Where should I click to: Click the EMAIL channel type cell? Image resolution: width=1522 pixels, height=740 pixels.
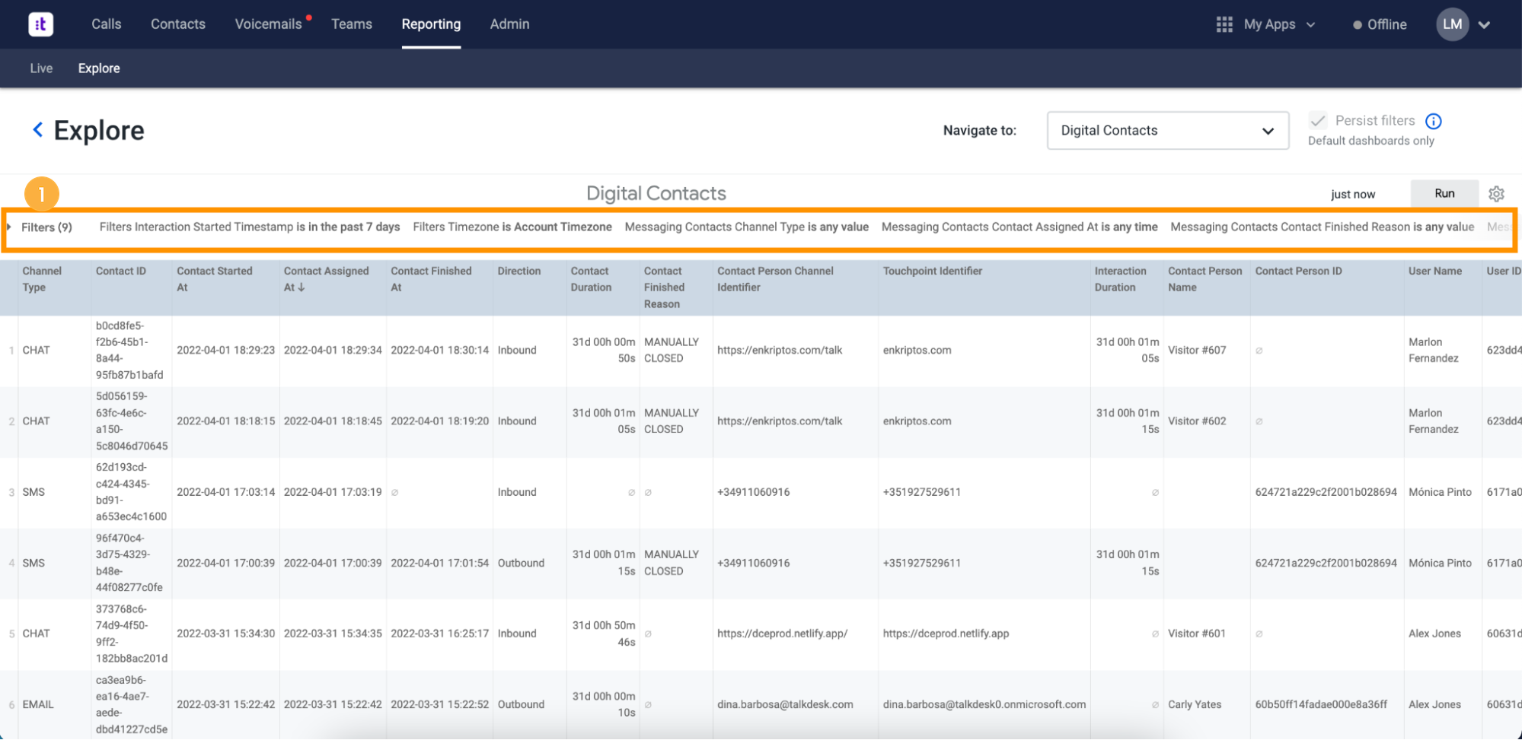[38, 705]
